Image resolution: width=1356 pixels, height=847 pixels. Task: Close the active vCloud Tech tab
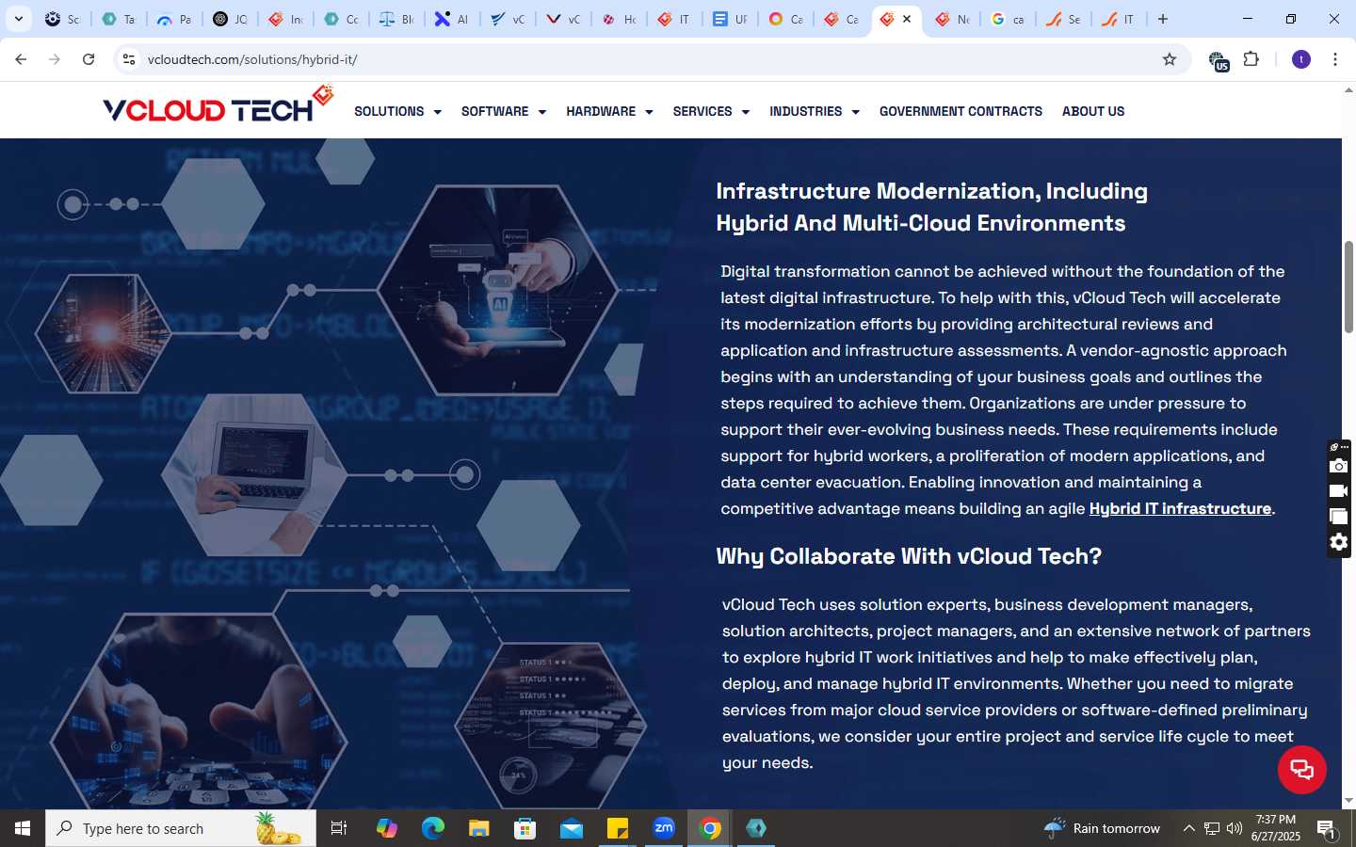907,19
